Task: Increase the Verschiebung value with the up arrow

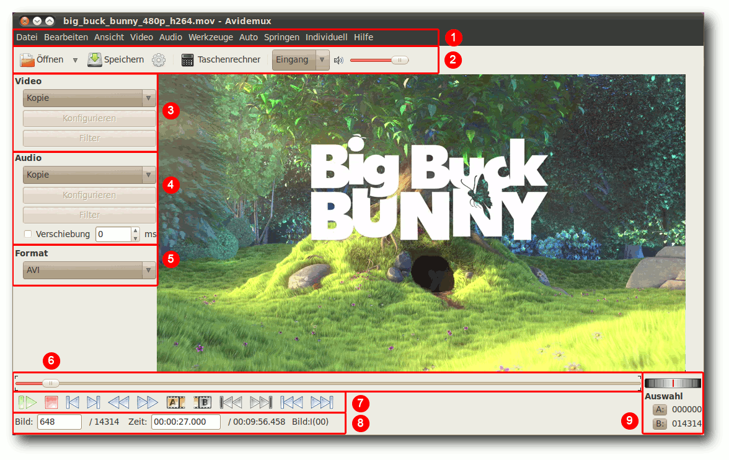Action: [135, 231]
